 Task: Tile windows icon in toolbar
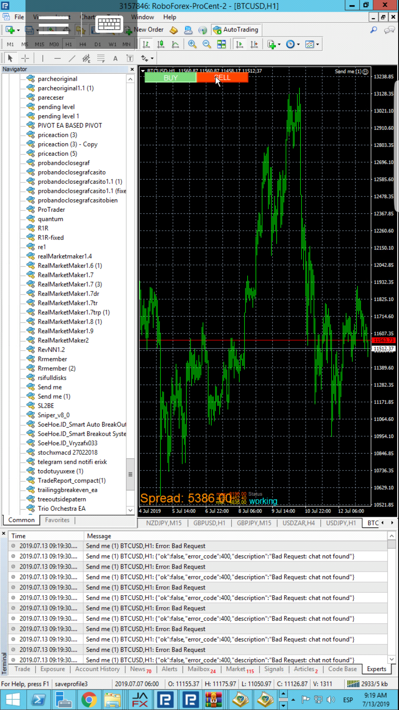(x=221, y=44)
